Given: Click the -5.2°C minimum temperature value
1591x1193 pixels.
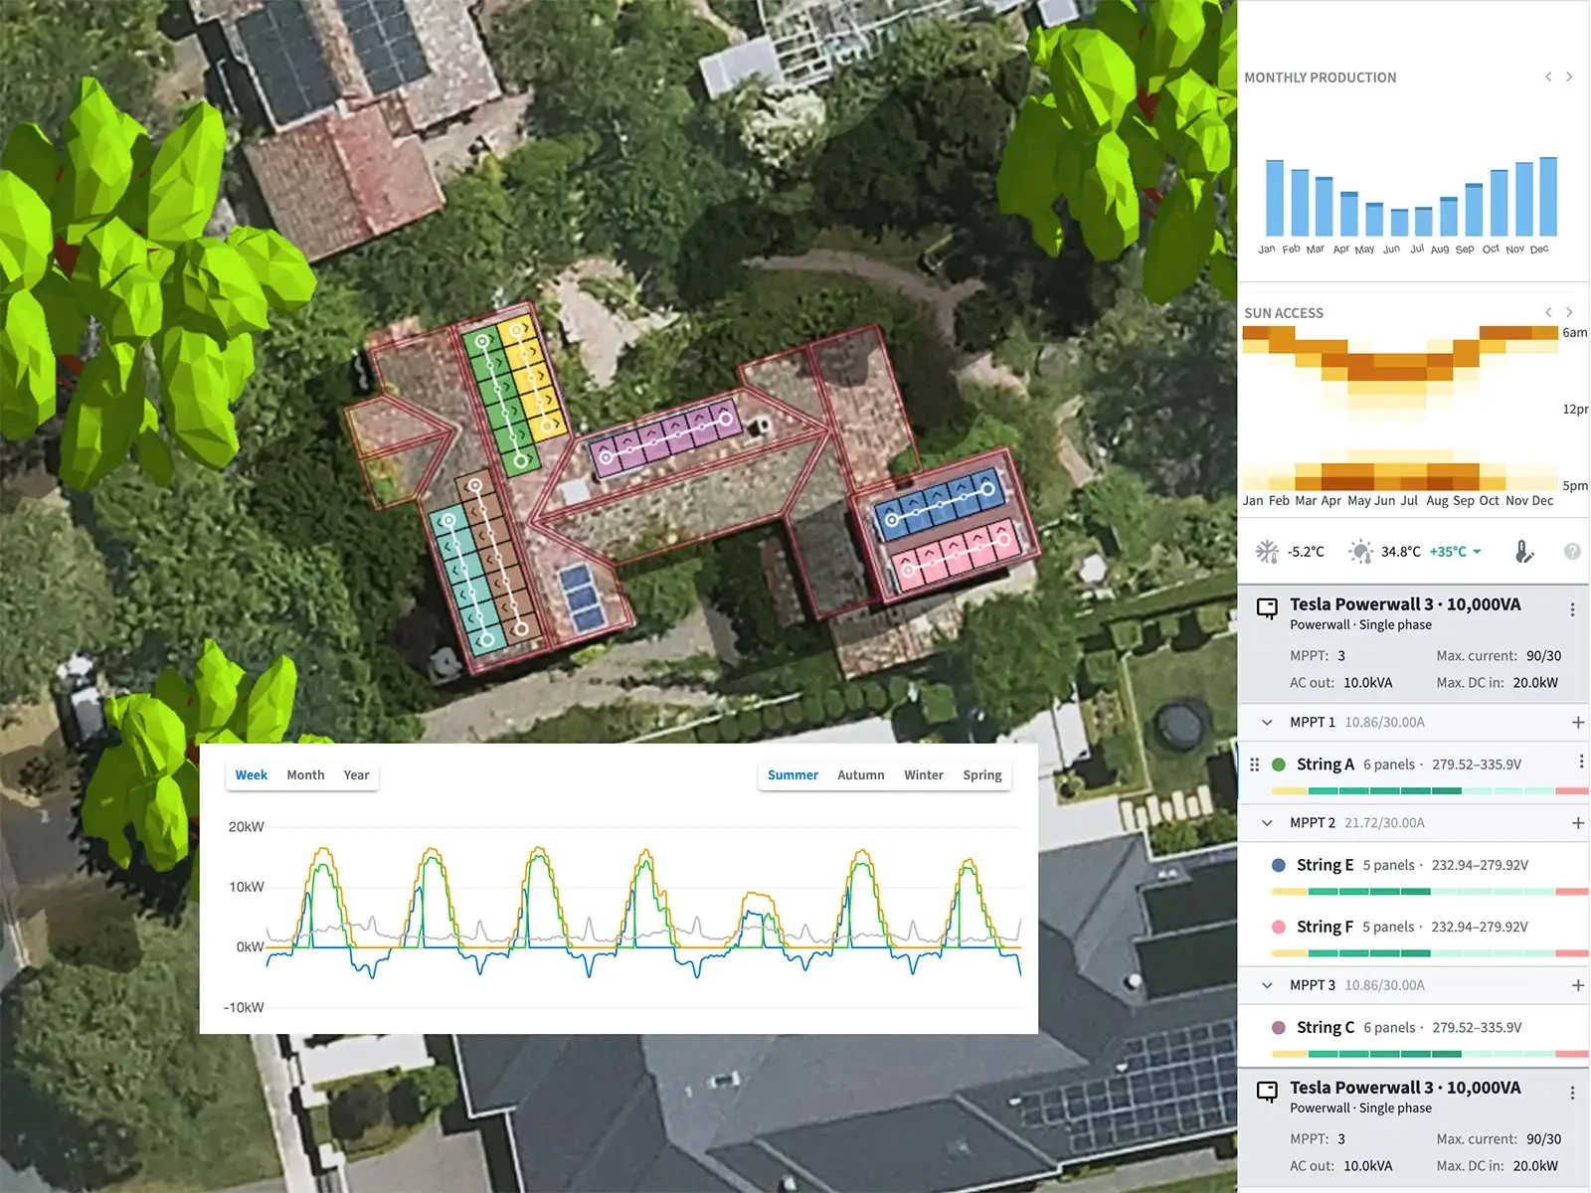Looking at the screenshot, I should pos(1306,552).
